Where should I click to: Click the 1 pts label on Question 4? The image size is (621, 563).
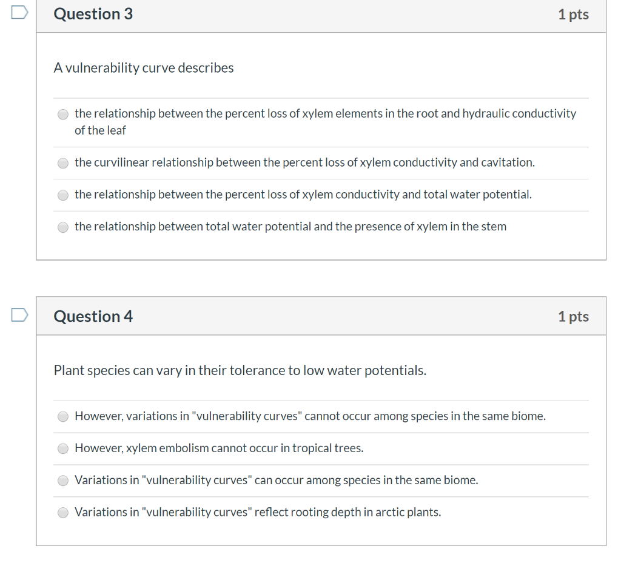tap(573, 316)
